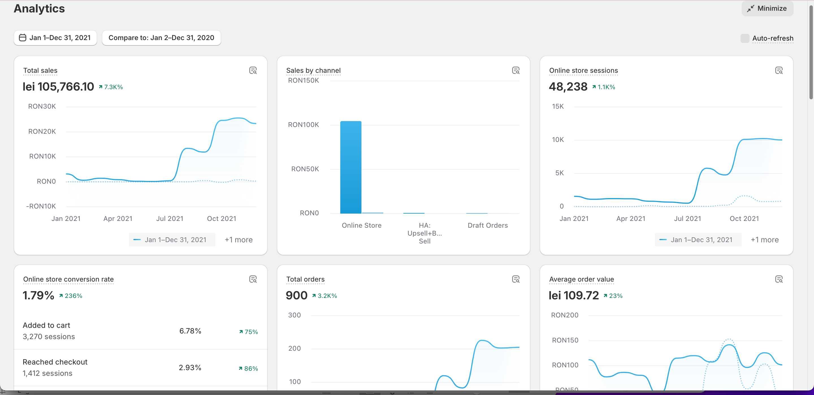Click the Online Store sales bar

pyautogui.click(x=351, y=167)
